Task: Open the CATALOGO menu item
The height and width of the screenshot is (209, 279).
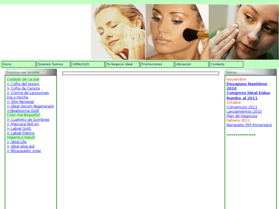Action: 88,64
